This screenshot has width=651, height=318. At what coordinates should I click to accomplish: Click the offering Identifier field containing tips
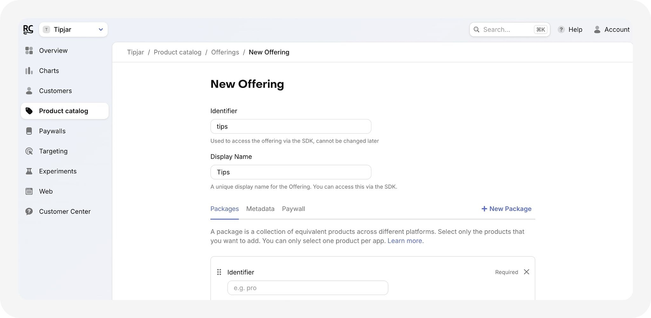point(291,126)
